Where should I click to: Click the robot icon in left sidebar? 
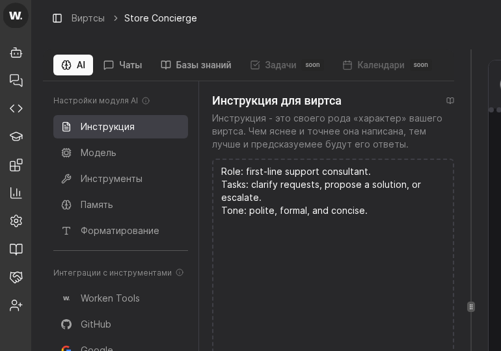16,53
